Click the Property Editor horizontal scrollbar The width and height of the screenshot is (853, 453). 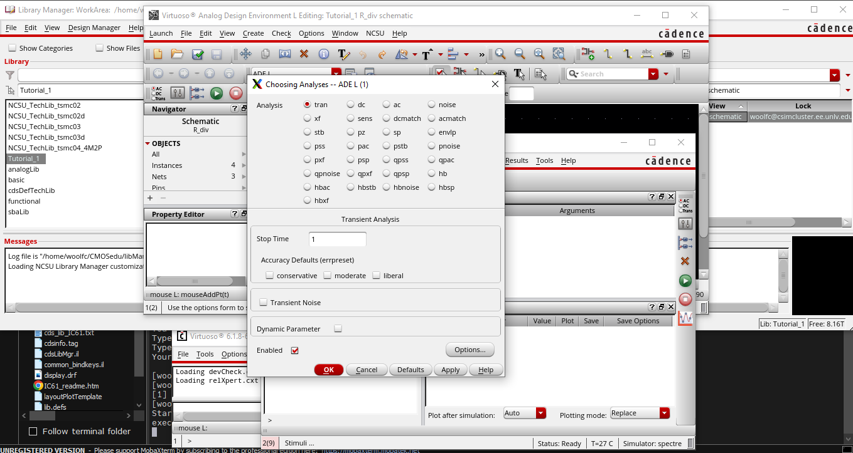pos(196,281)
